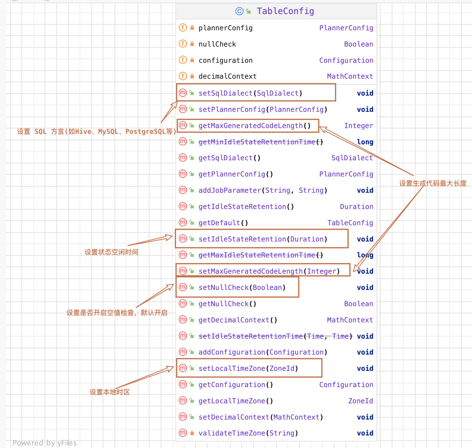This screenshot has height=448, width=472.
Task: Click the method icon of getMaxIdleStateRetentionTime
Action: point(183,255)
